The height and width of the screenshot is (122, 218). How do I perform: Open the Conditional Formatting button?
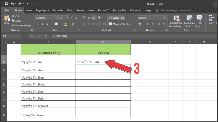(x=176, y=21)
